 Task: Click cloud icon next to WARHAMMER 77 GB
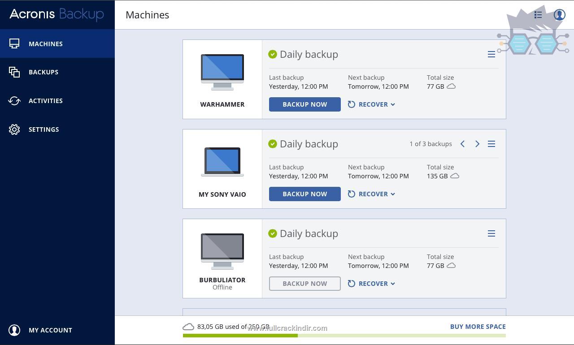451,86
